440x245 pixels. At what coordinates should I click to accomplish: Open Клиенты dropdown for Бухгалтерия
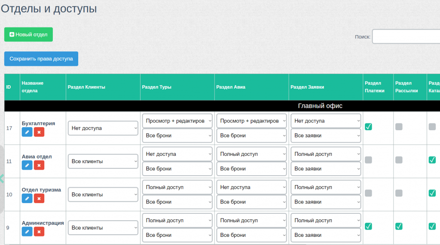[x=103, y=128]
